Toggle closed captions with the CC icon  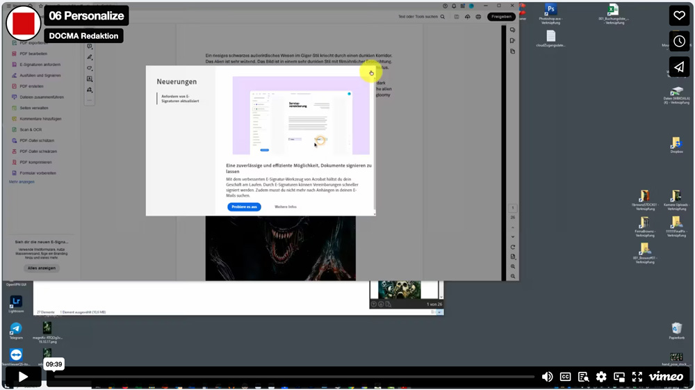click(x=566, y=377)
